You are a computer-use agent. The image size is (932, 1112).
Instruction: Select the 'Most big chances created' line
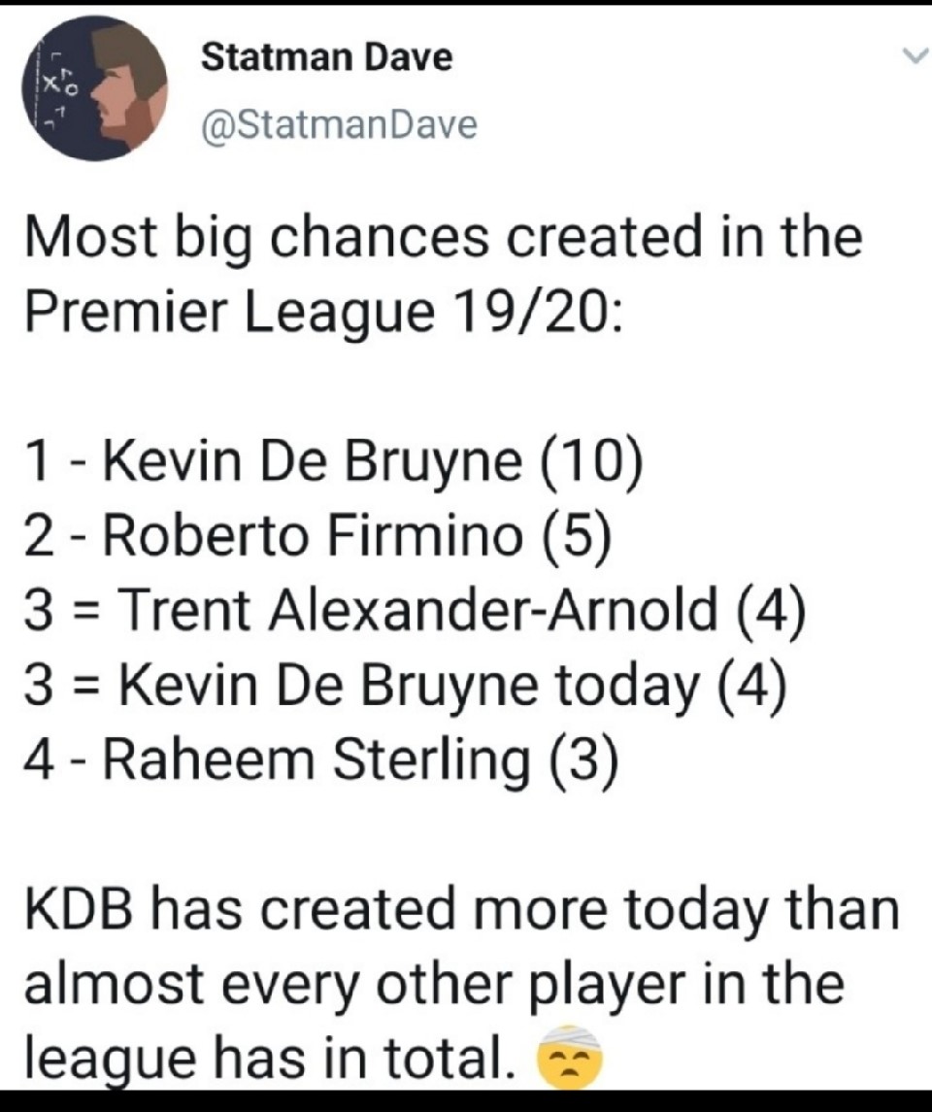pyautogui.click(x=444, y=238)
